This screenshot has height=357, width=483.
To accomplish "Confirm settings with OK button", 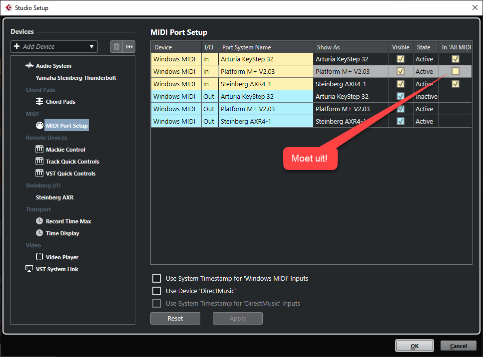I will click(x=414, y=346).
